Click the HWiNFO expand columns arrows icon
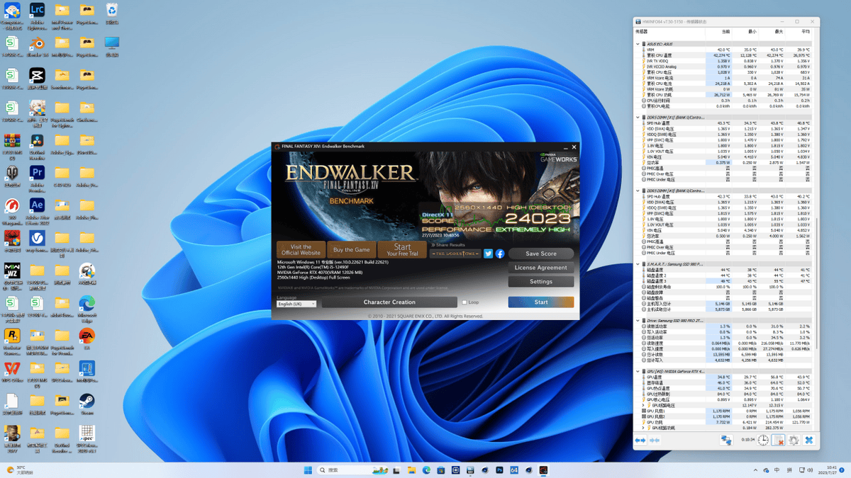The image size is (851, 478). 640,440
